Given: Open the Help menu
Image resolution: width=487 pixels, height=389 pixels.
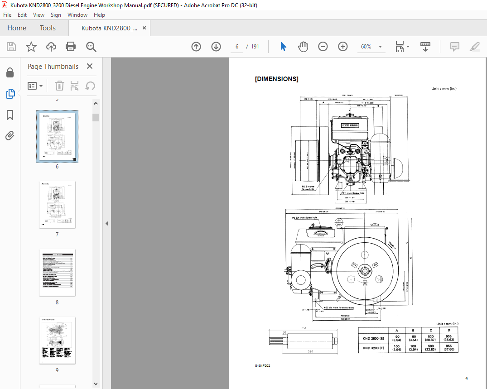Looking at the screenshot, I should click(x=99, y=15).
